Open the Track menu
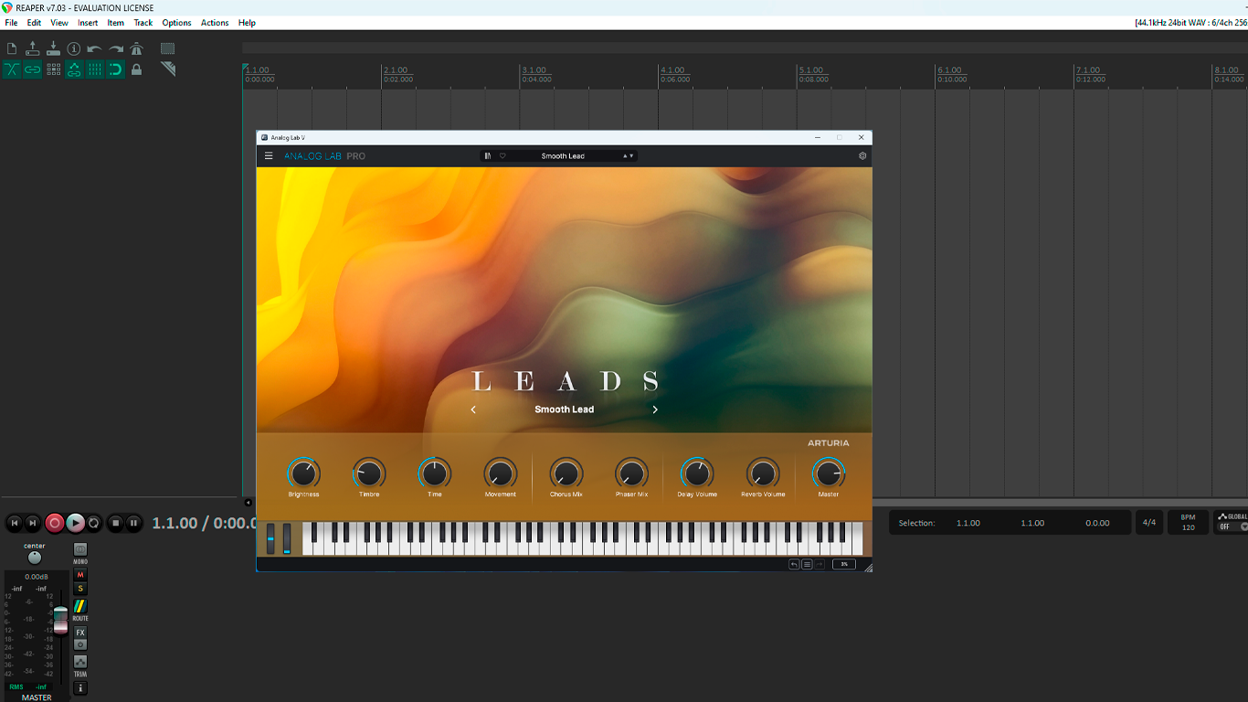 pos(143,23)
